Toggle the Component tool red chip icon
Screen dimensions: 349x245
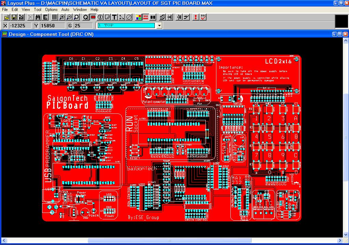[93, 17]
